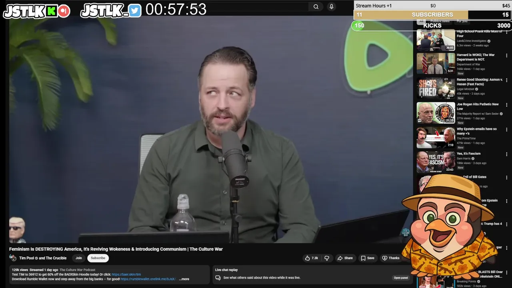Open the baer.skin/tim link
This screenshot has height=288, width=512.
[x=126, y=274]
